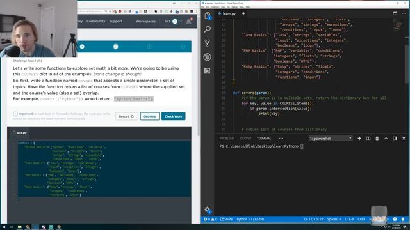Split the editor to the right
Screen dimensions: 410x230
[395, 13]
